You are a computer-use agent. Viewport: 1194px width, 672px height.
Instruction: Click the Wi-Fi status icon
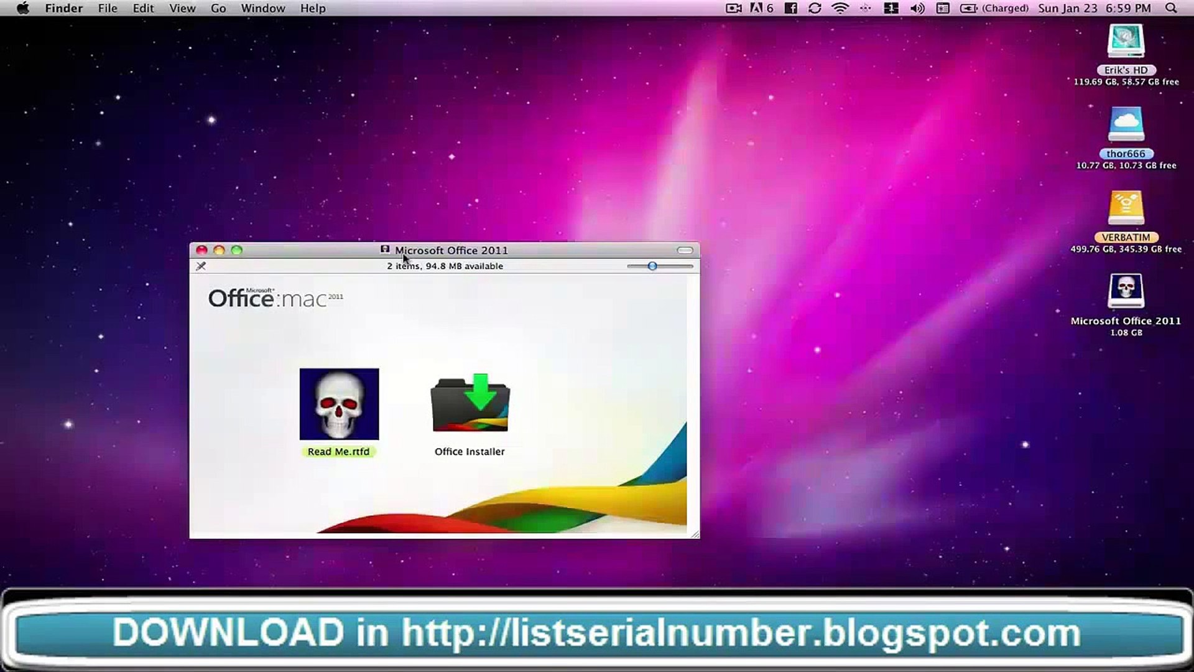(x=840, y=8)
